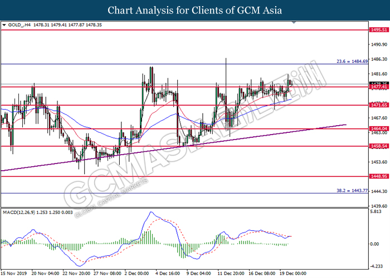Click the 19 Dec 00:00 time label
The width and height of the screenshot is (390, 278).
click(292, 274)
